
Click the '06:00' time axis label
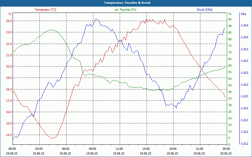coord(66,149)
